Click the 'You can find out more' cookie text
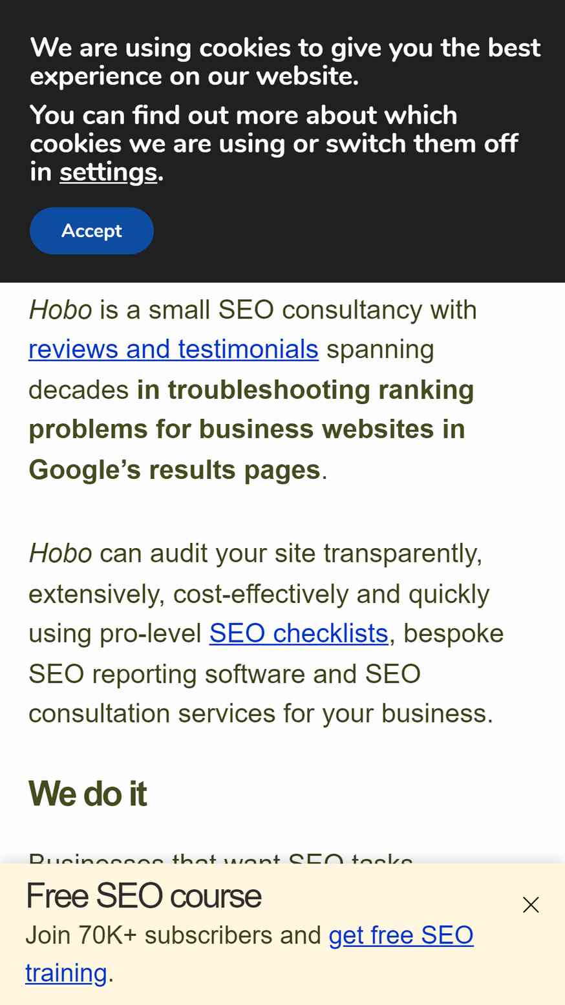 pos(274,143)
